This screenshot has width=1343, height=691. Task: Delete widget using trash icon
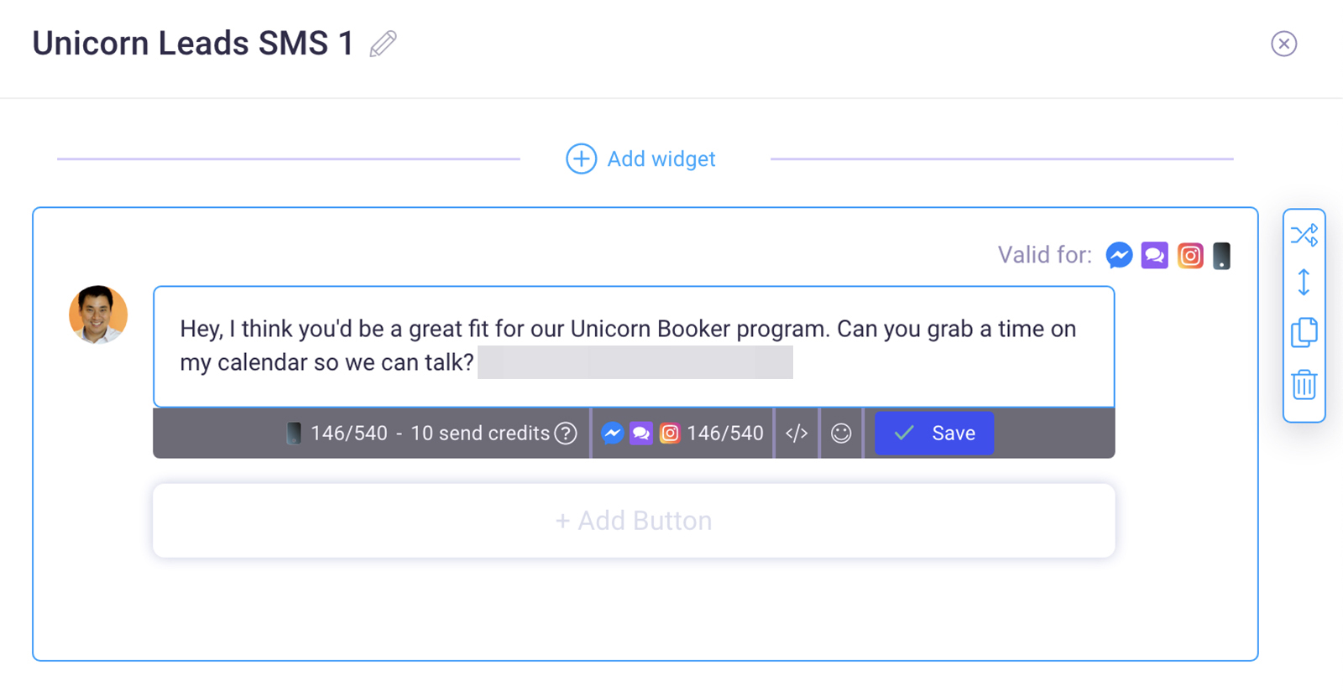pyautogui.click(x=1304, y=384)
